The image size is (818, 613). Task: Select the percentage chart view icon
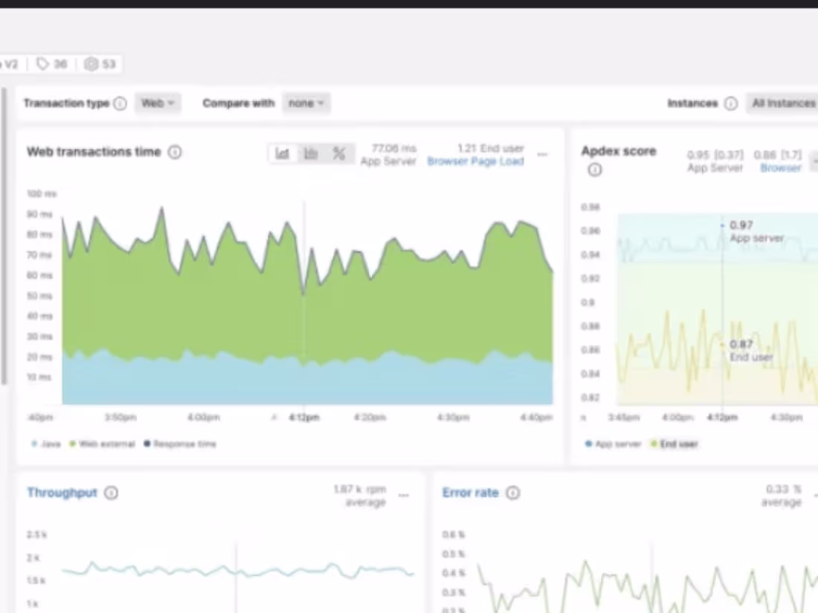339,153
